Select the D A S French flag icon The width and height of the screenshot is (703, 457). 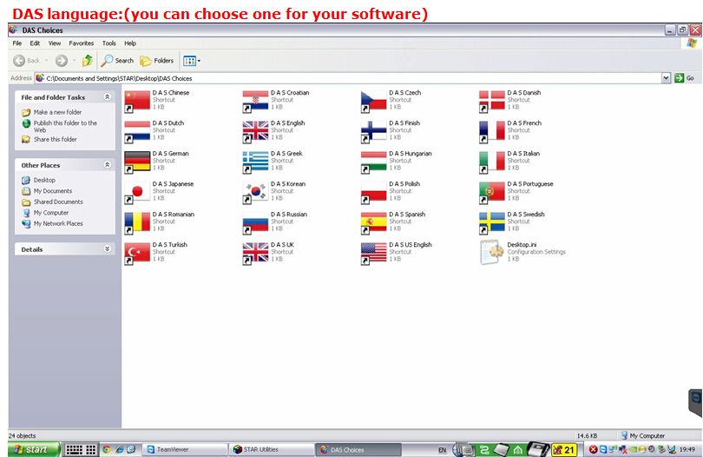(492, 131)
